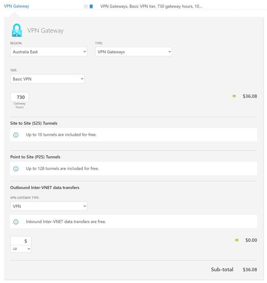
Task: Click info icon for Point to Site tunnels
Action: pos(16,169)
